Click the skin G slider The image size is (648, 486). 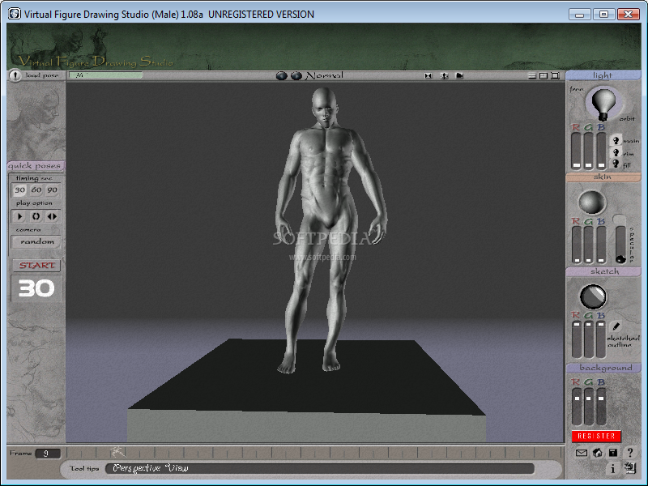(x=589, y=245)
